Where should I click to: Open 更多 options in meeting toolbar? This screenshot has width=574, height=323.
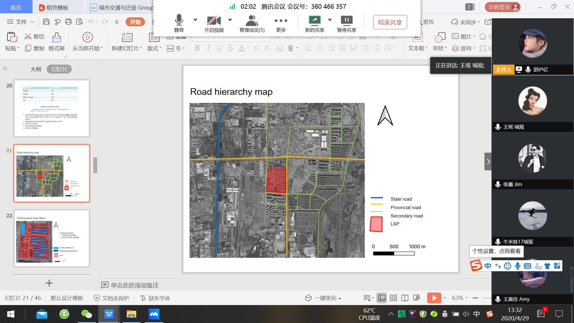coord(281,21)
